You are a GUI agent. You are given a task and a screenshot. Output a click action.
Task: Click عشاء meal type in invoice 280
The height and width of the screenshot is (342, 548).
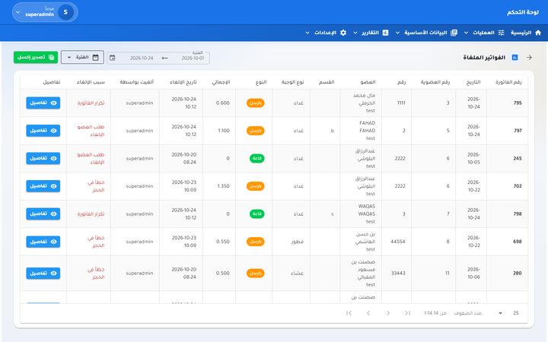click(297, 273)
